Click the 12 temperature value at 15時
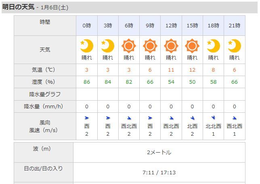Screen dimensions: 260x184 tap(192, 70)
